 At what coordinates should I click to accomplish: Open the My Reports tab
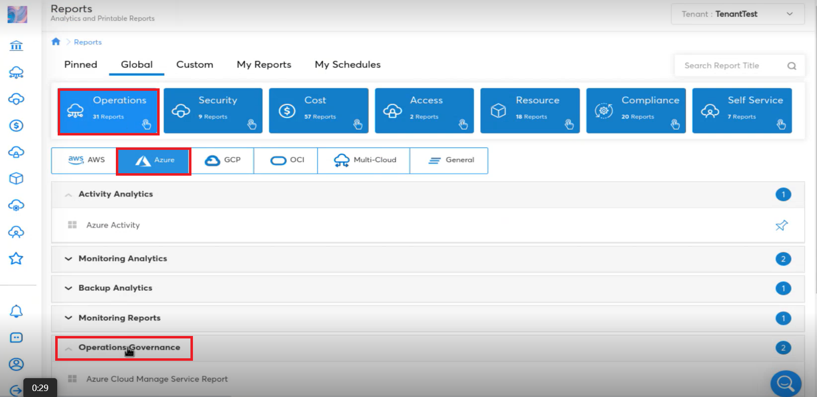coord(264,65)
